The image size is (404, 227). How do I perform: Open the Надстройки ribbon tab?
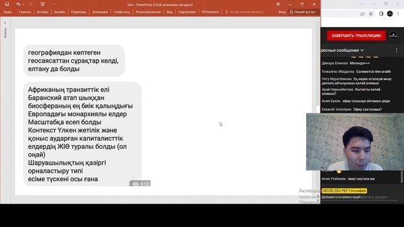pyautogui.click(x=187, y=12)
